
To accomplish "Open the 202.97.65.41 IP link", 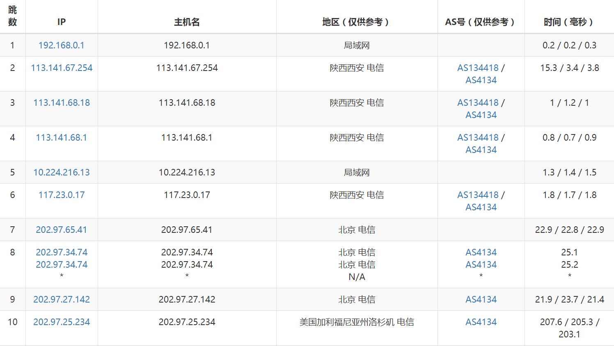I will 62,230.
